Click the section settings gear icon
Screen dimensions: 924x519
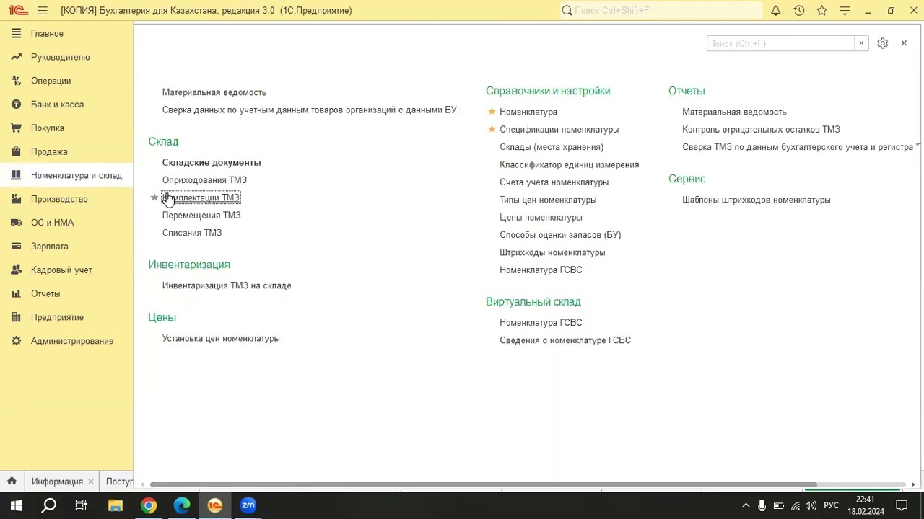click(x=882, y=43)
